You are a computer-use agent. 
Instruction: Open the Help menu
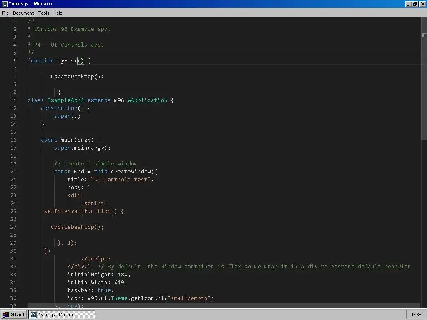[x=58, y=13]
